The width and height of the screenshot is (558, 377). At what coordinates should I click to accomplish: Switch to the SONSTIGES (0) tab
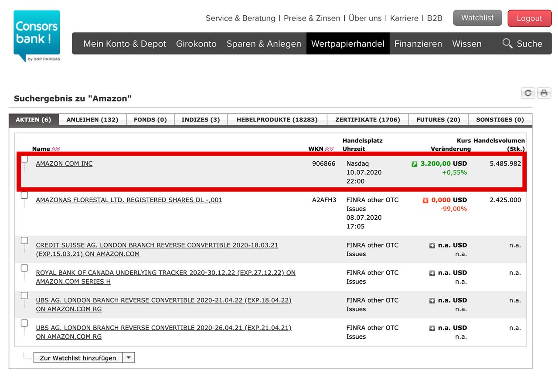coord(500,119)
